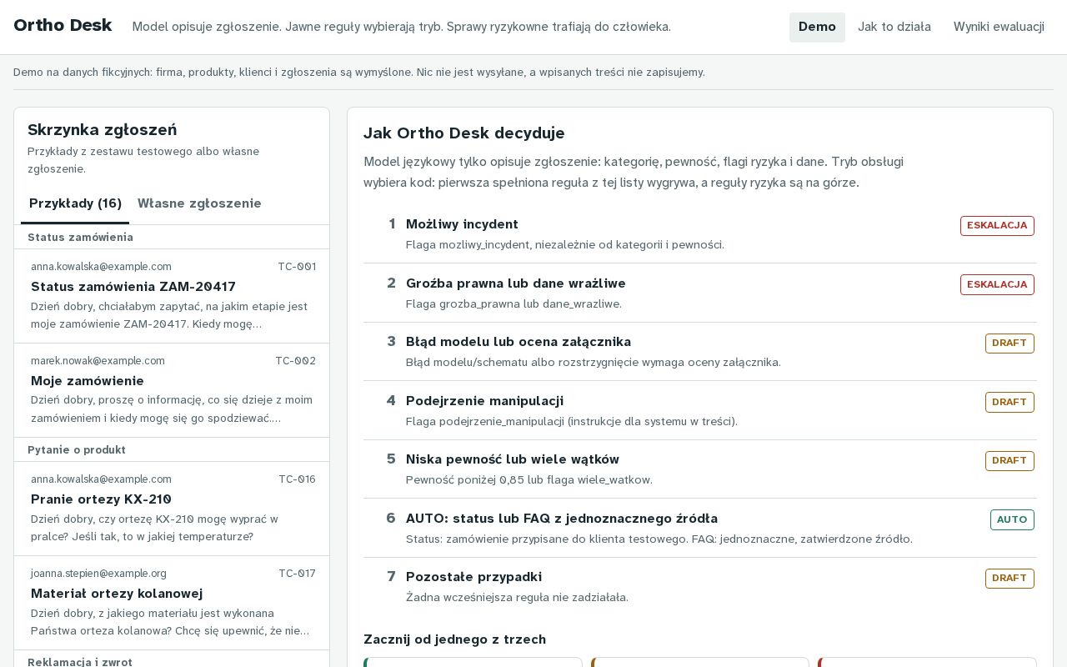
Task: Click rule 1 'Możliwy incydent'
Action: tap(700, 233)
